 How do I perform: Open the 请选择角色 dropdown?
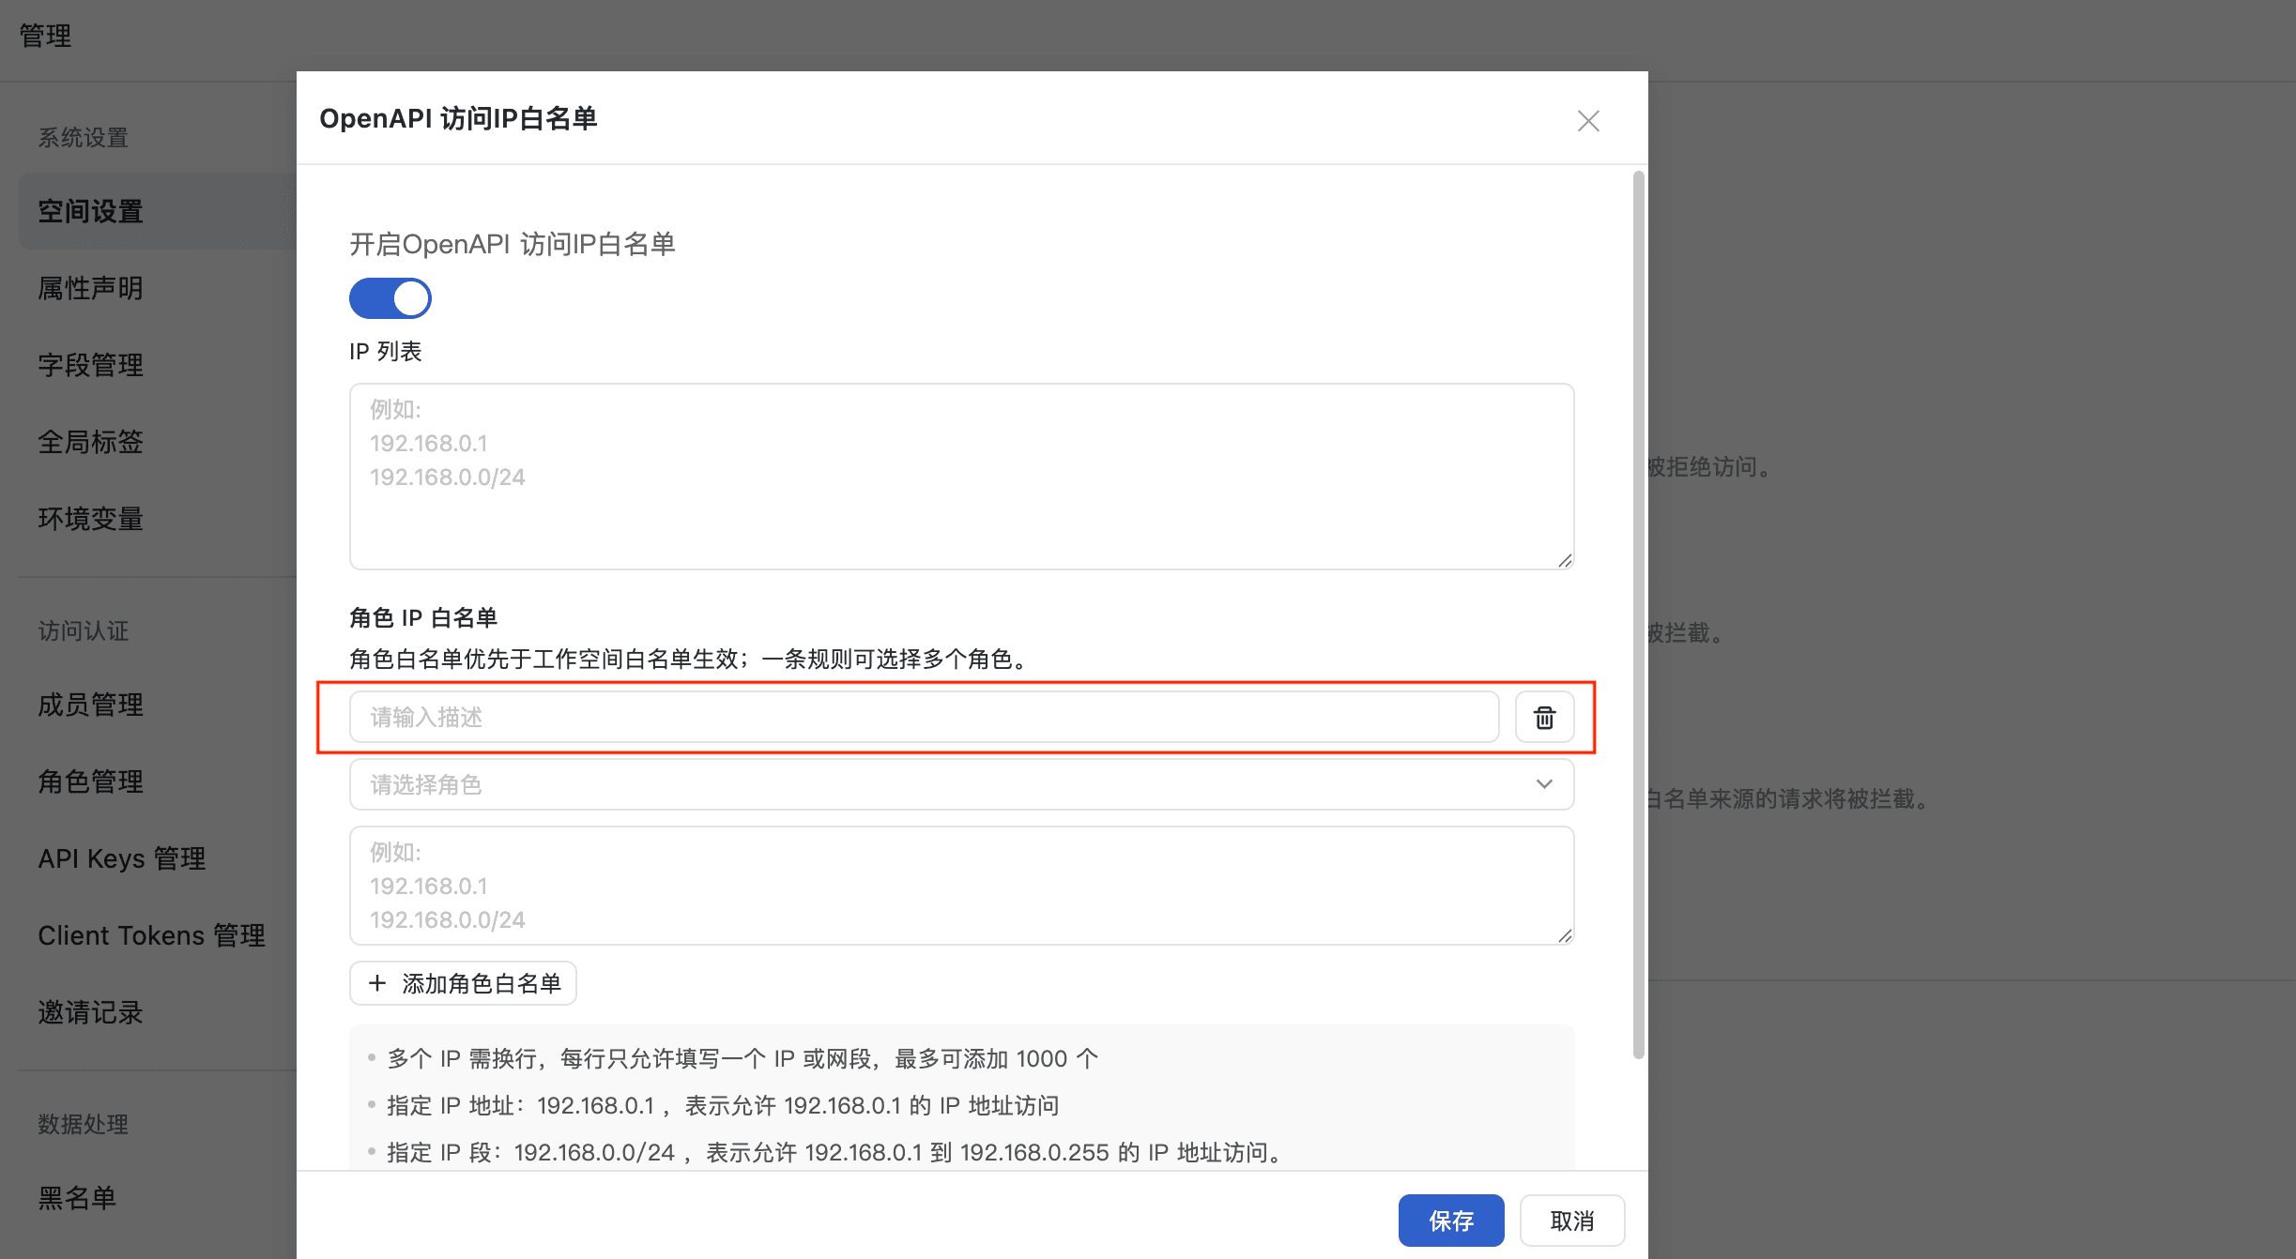point(961,784)
